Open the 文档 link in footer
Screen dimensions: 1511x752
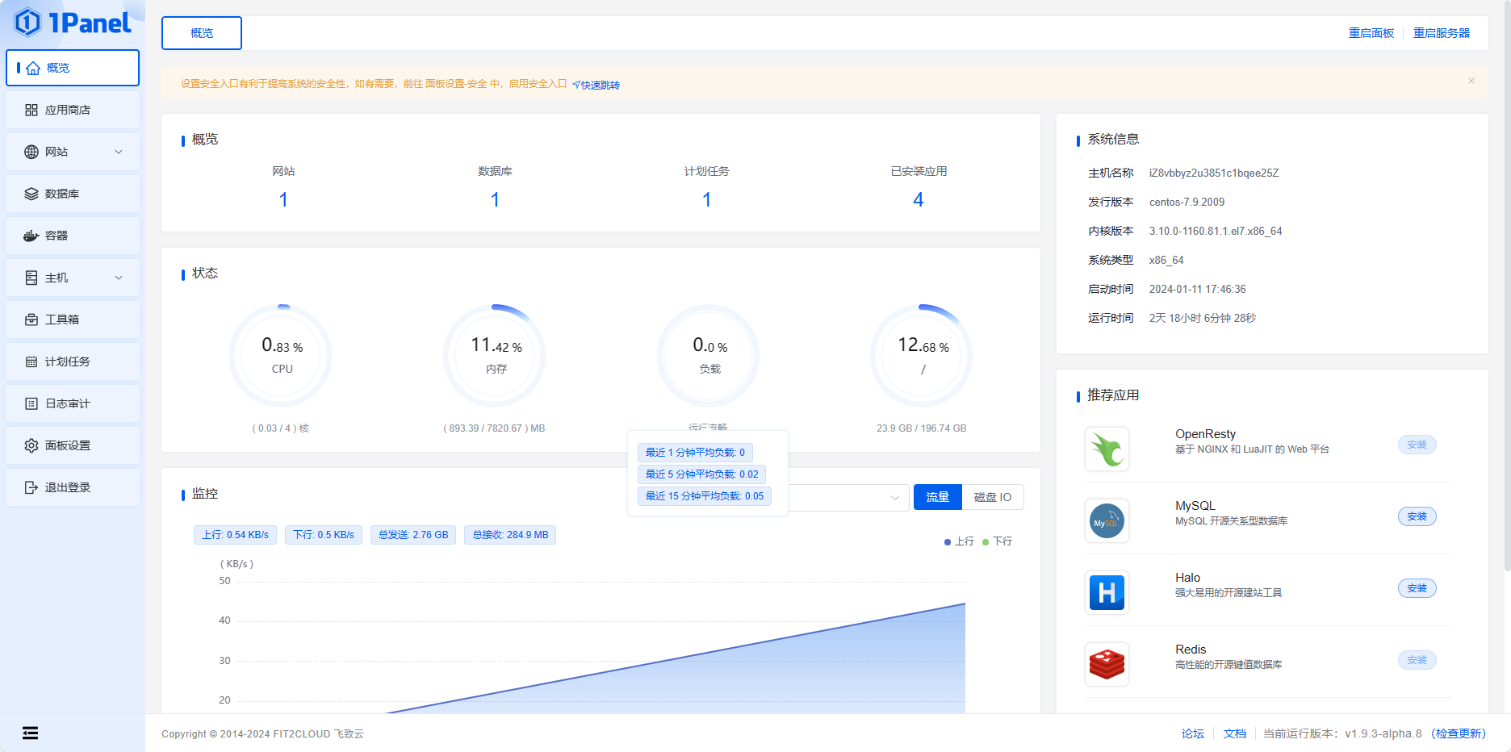coord(1235,733)
